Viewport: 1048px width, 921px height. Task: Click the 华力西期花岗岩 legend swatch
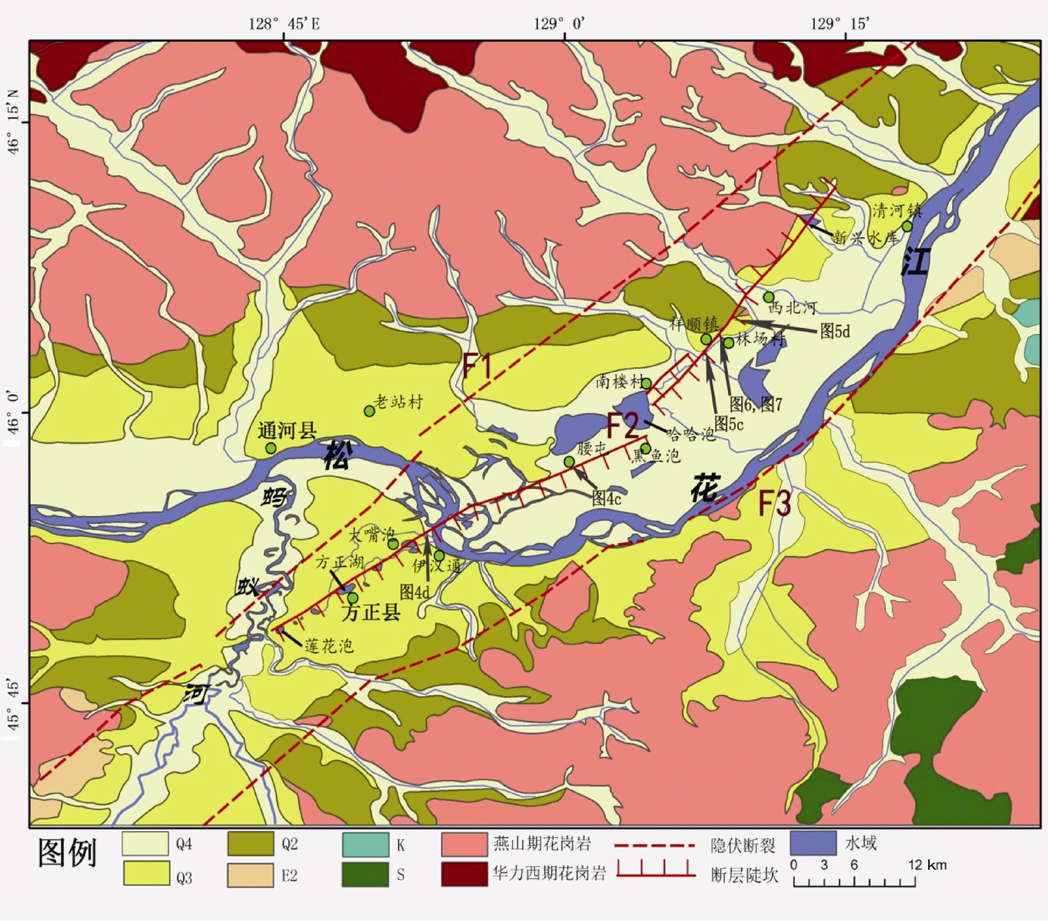(x=464, y=874)
